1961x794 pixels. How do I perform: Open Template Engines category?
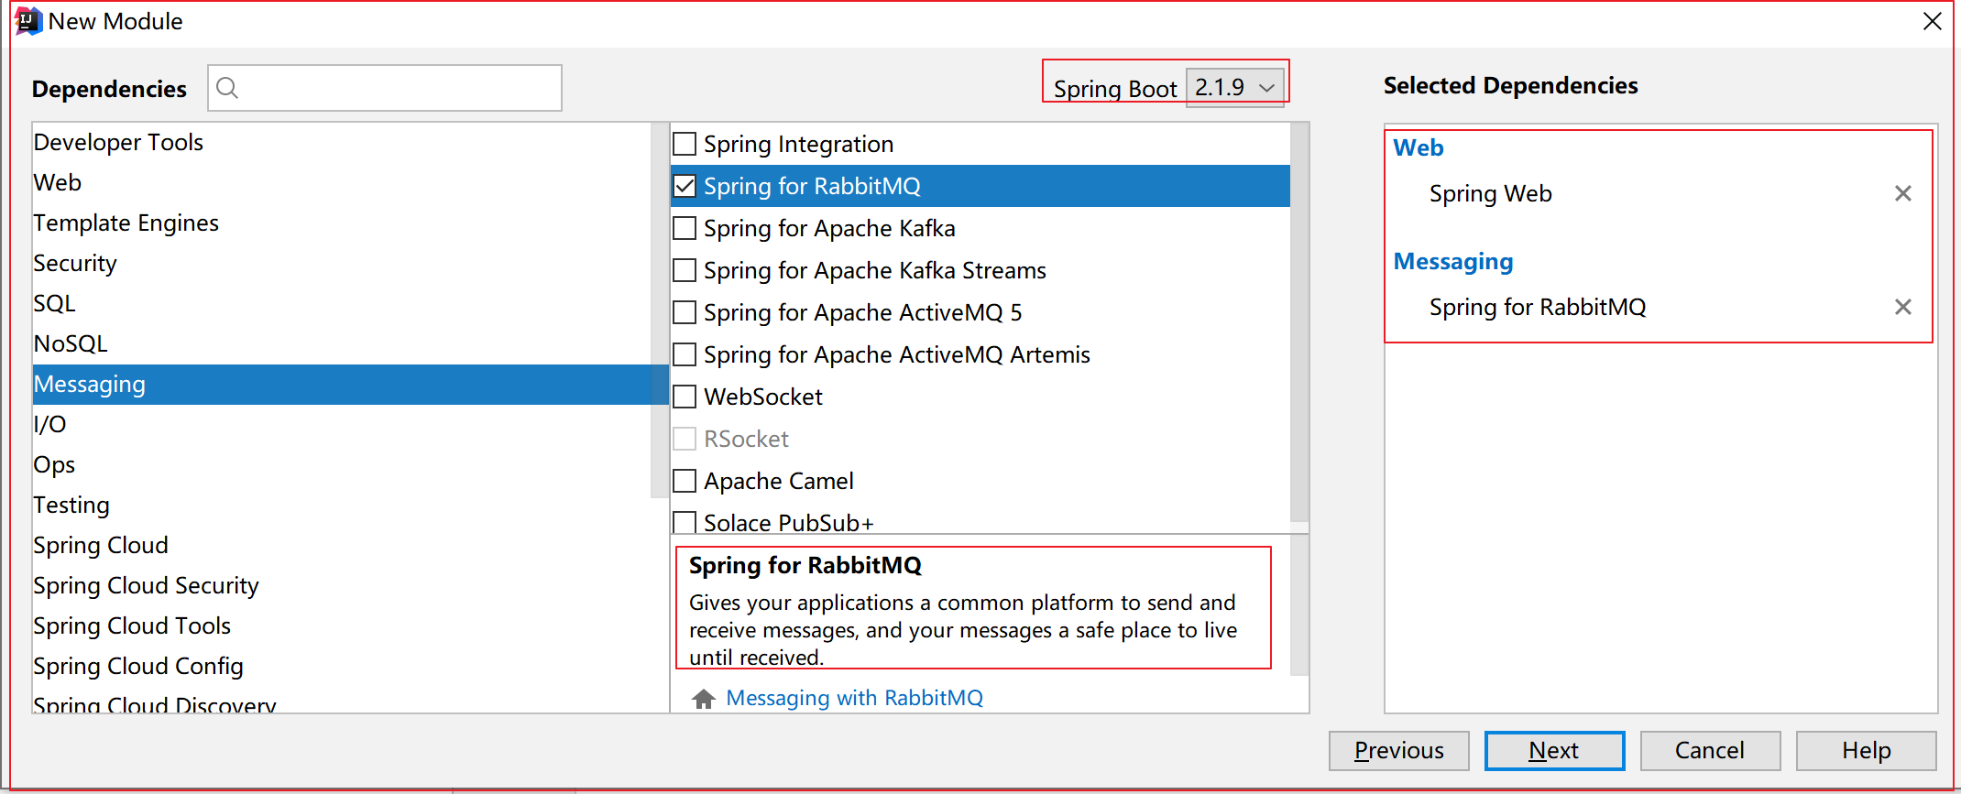(341, 223)
